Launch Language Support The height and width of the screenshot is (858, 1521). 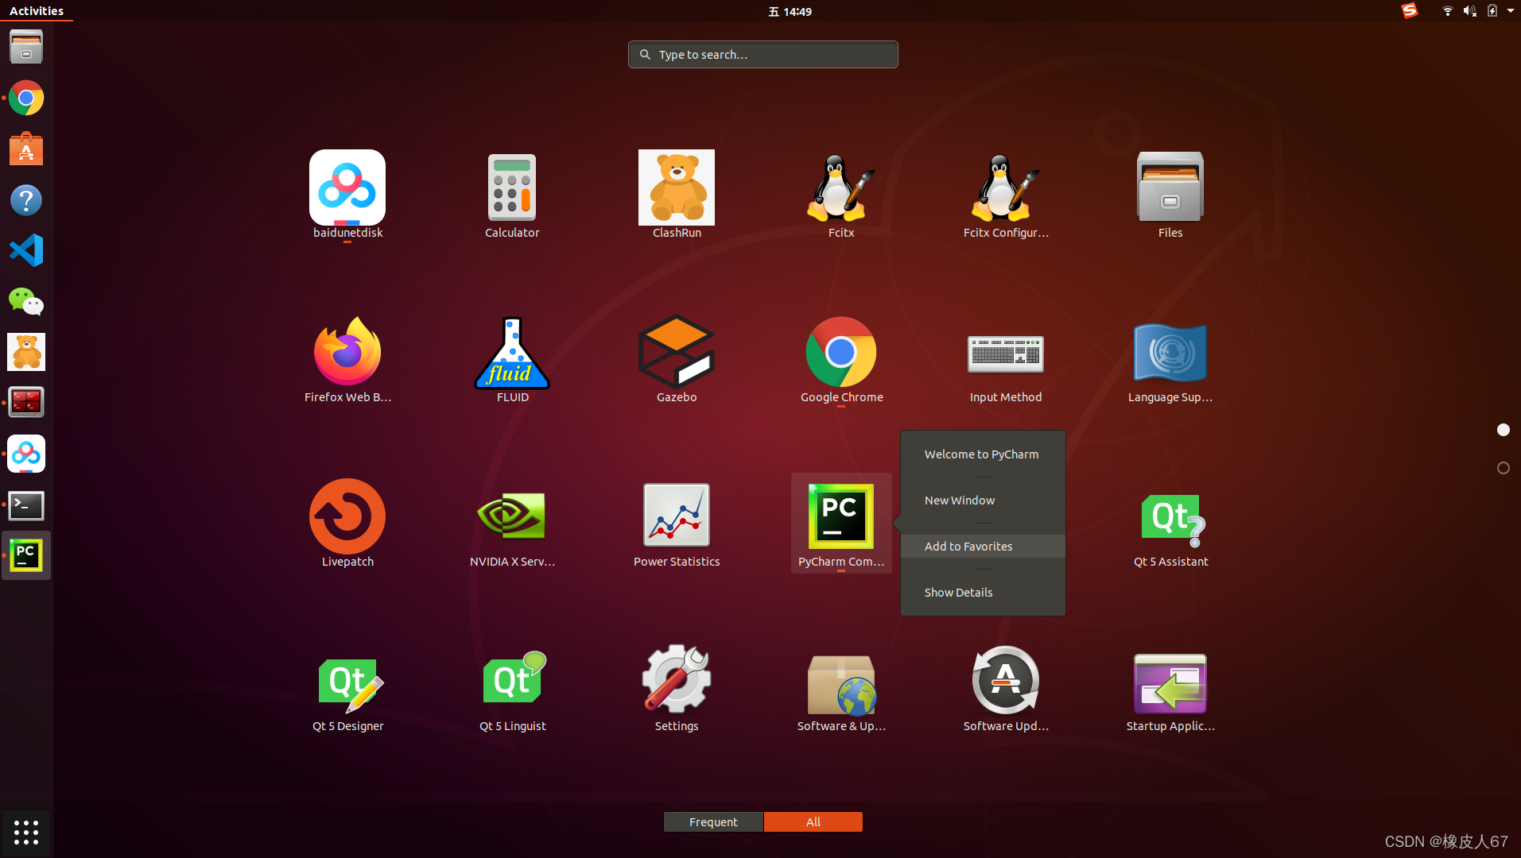(1170, 360)
